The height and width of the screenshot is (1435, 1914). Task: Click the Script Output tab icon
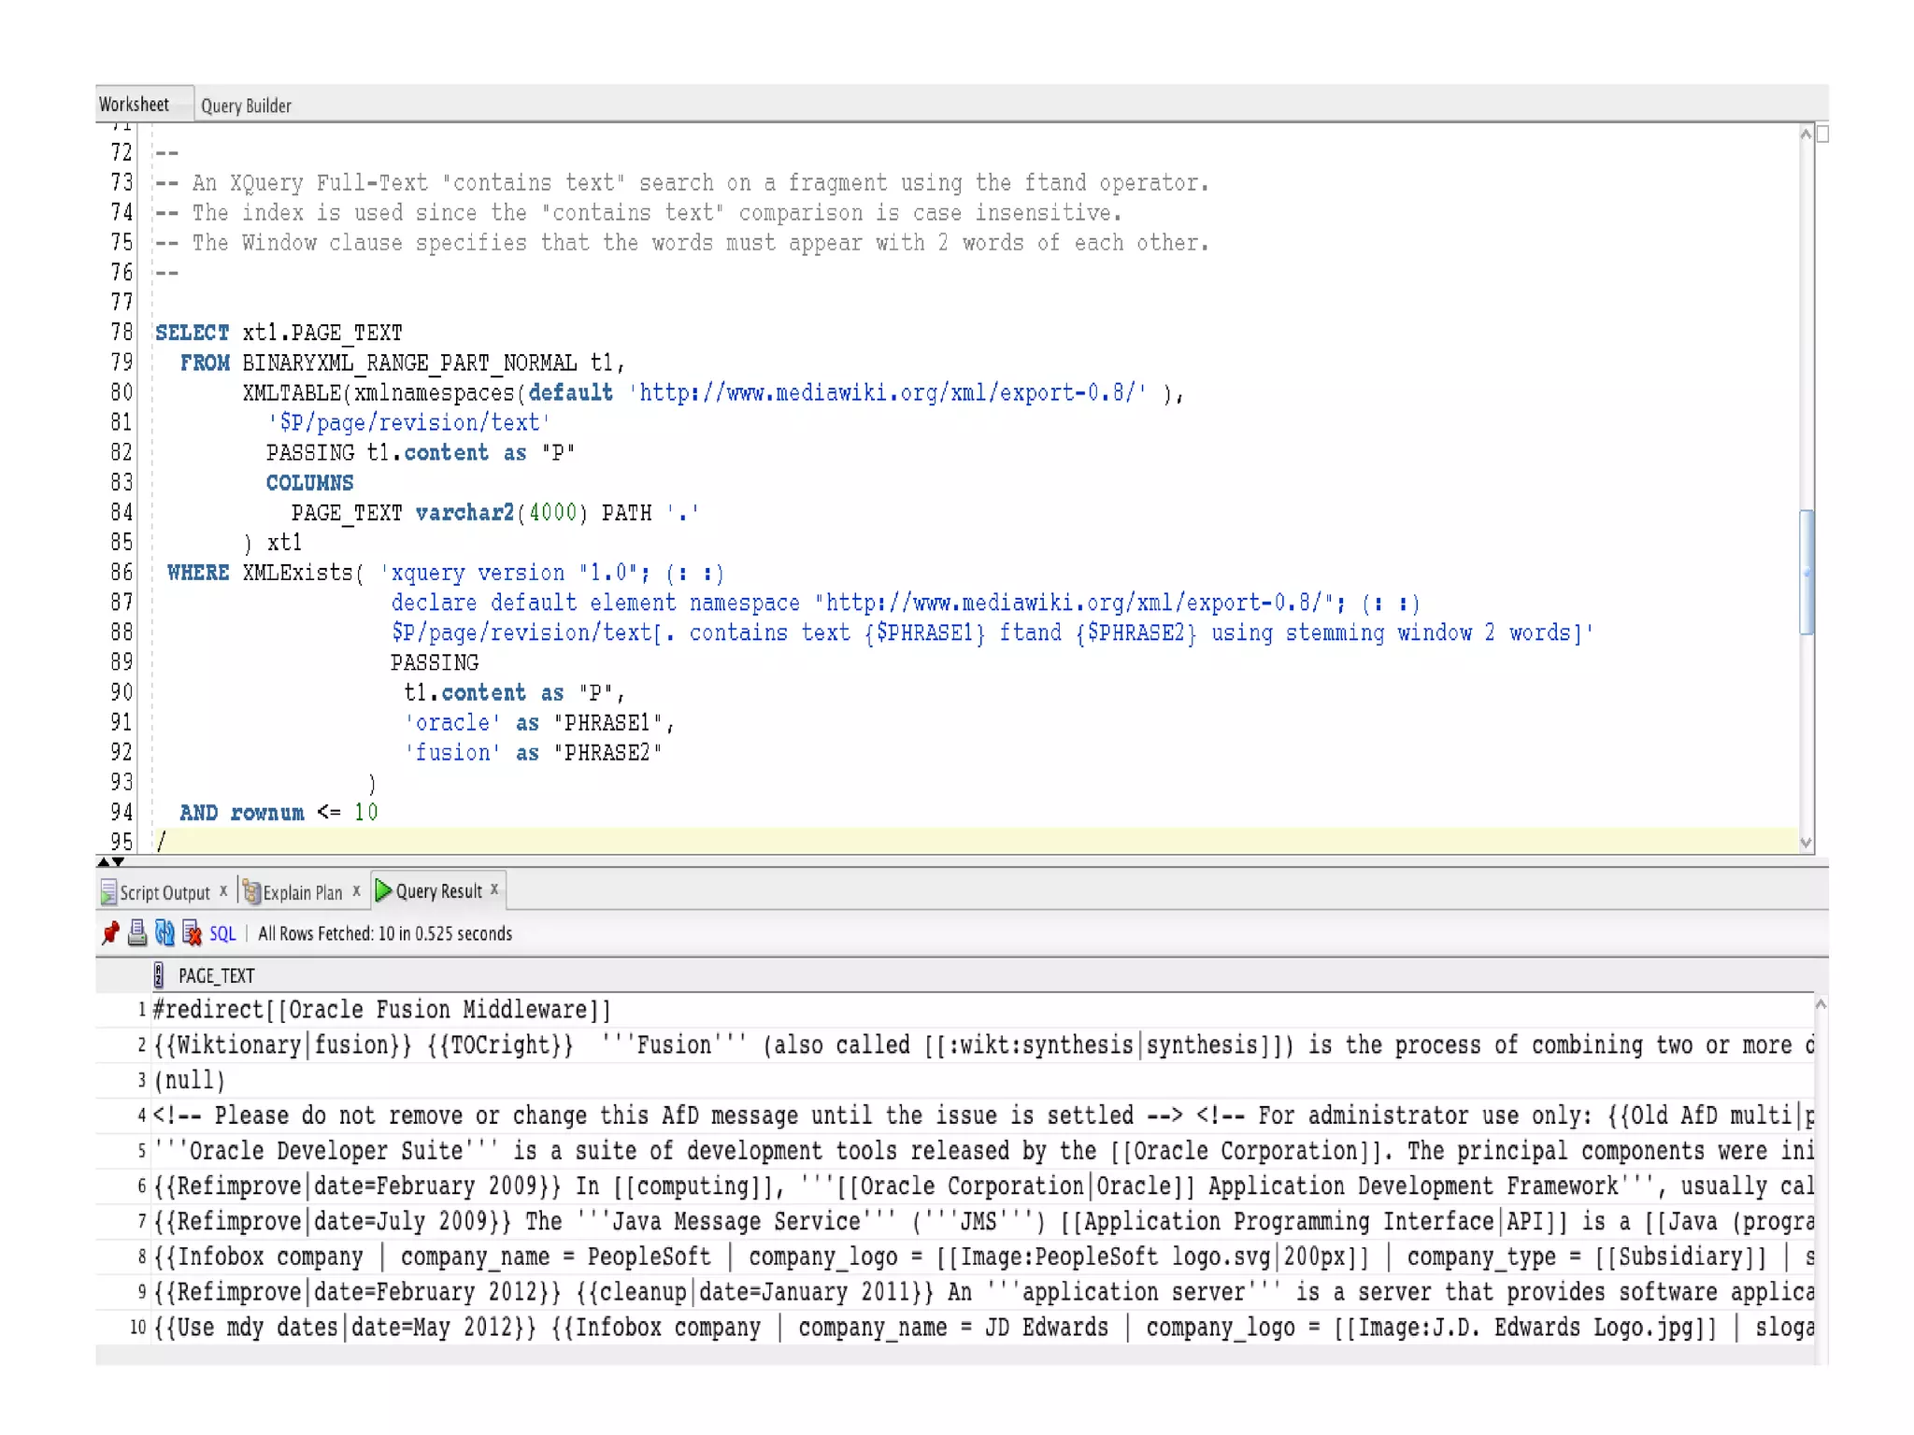(108, 892)
